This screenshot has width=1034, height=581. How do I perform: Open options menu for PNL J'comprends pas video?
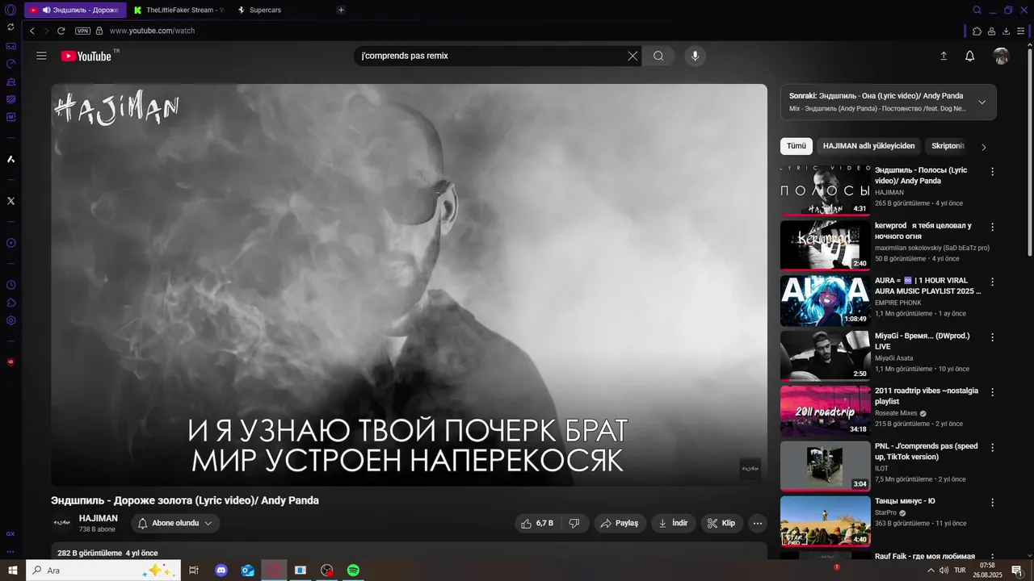993,447
